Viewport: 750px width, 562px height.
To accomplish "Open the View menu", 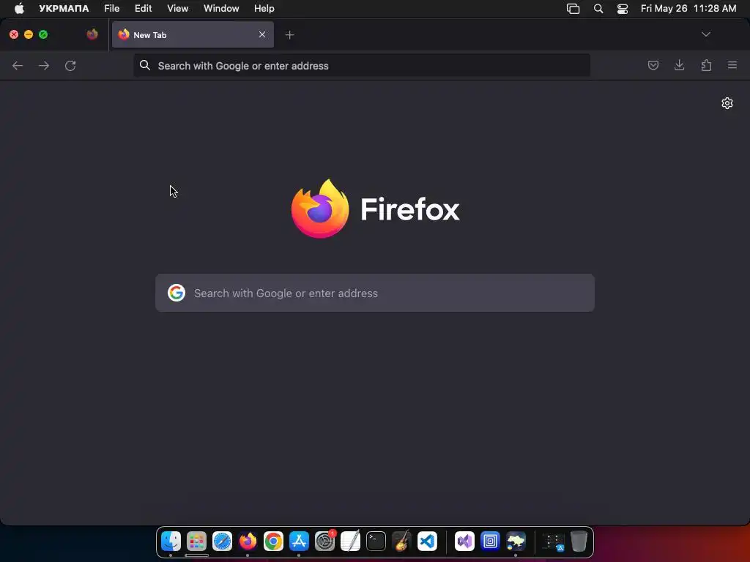I will pyautogui.click(x=177, y=8).
